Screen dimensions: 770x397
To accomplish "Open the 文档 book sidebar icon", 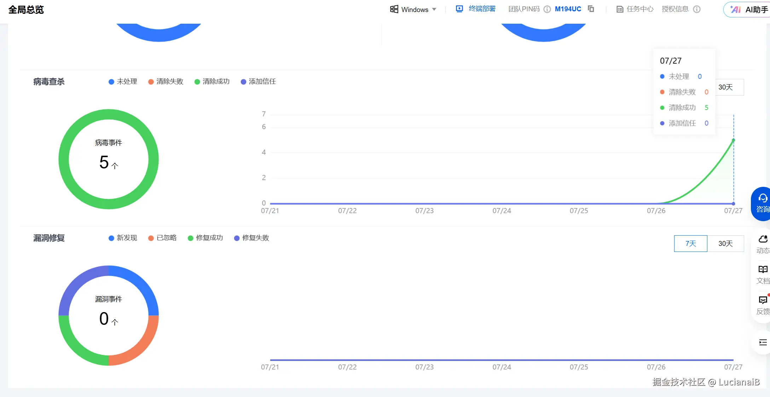I will click(763, 275).
